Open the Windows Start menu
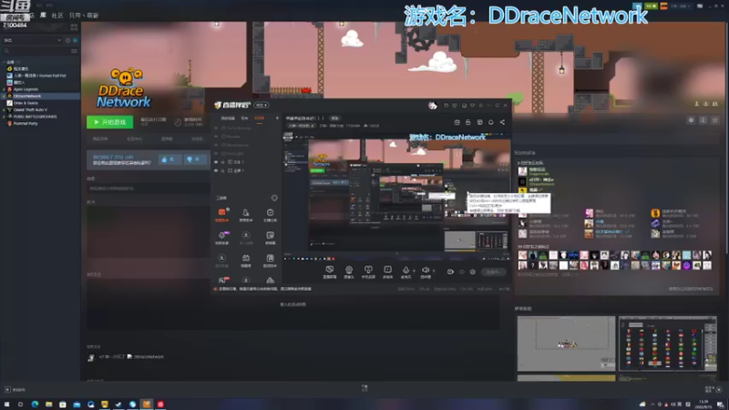Image resolution: width=729 pixels, height=410 pixels. [6, 405]
